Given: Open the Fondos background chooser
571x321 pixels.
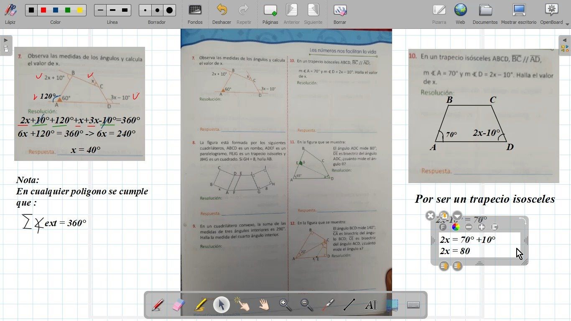Looking at the screenshot, I should coord(195,14).
